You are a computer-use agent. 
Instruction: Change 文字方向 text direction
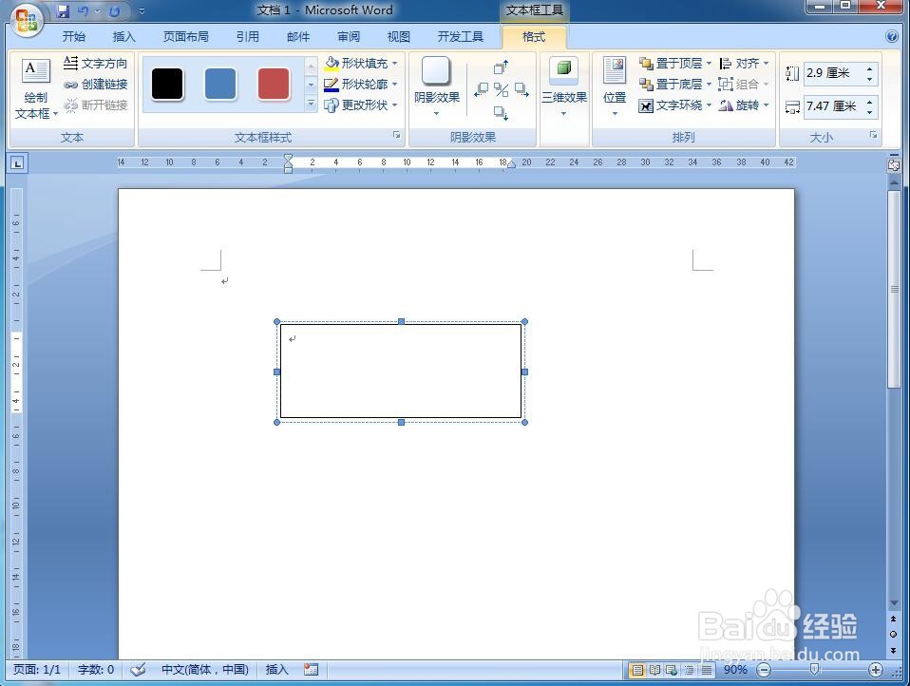pos(95,63)
